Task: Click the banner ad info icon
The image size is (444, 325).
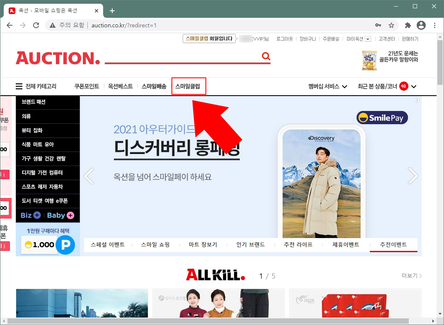Action: (x=417, y=100)
